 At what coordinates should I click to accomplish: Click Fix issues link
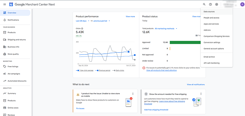click(80, 109)
